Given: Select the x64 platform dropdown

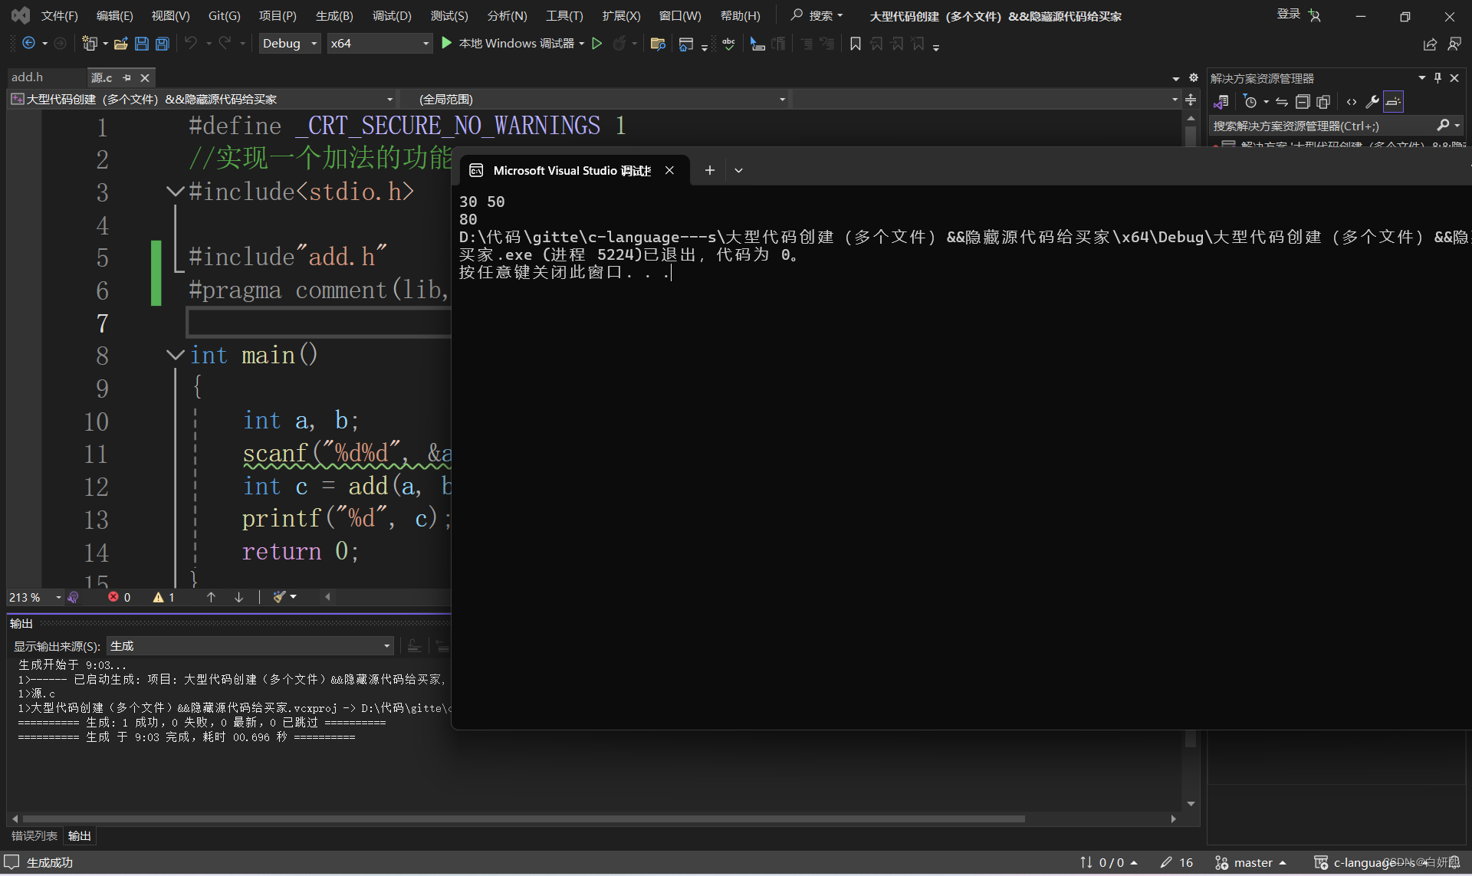Looking at the screenshot, I should pos(378,43).
